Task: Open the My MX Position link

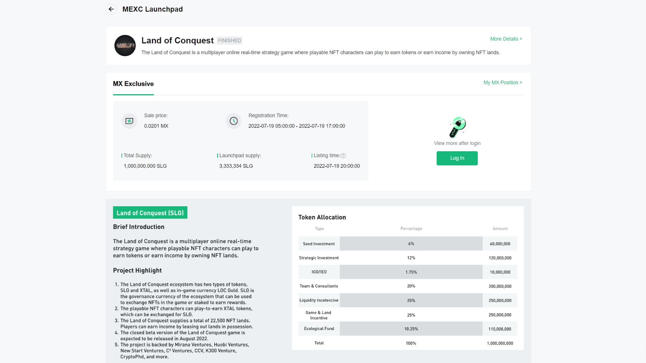Action: (x=503, y=83)
